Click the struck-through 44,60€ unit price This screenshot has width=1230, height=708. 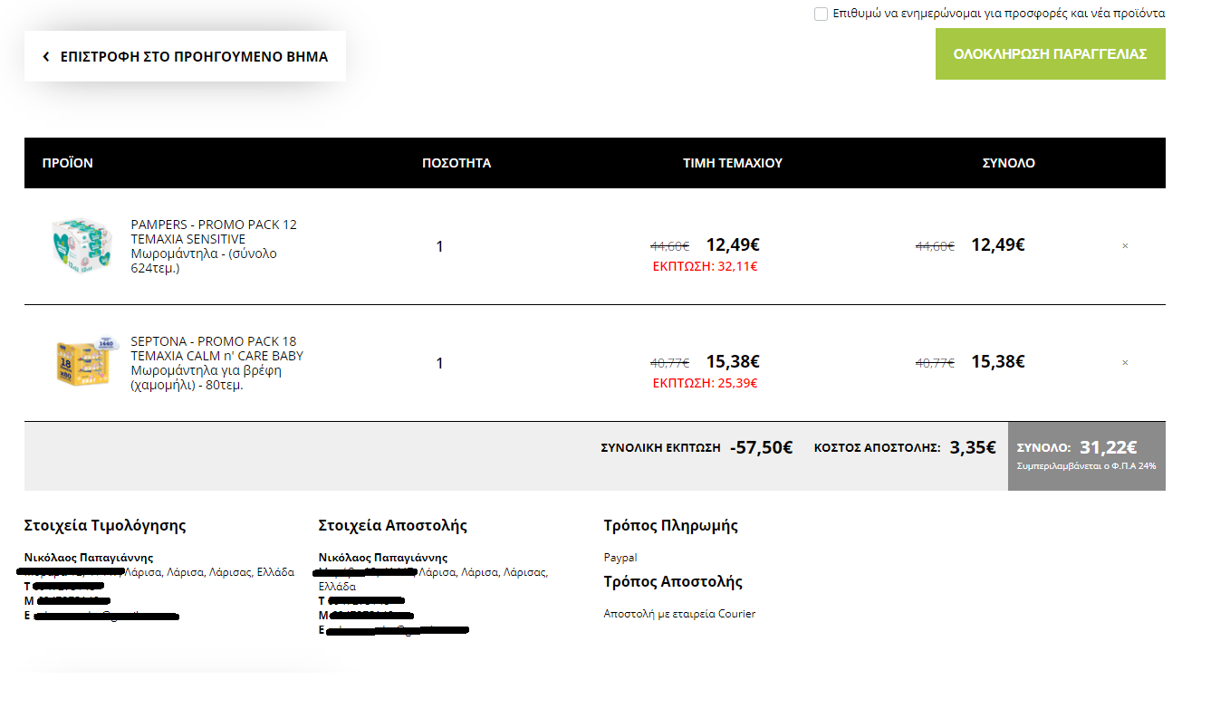(670, 246)
